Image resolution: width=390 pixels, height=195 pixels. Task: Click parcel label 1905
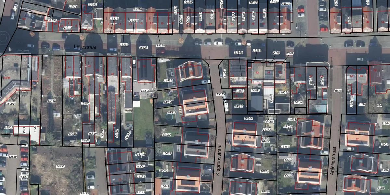(338, 91)
